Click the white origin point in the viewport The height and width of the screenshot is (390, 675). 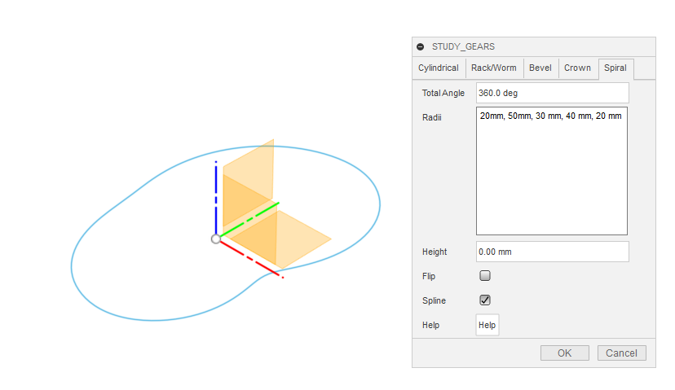pos(215,239)
